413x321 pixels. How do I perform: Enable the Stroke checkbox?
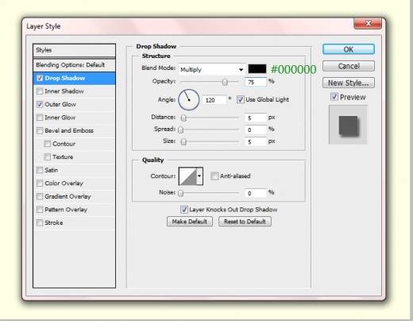[40, 222]
